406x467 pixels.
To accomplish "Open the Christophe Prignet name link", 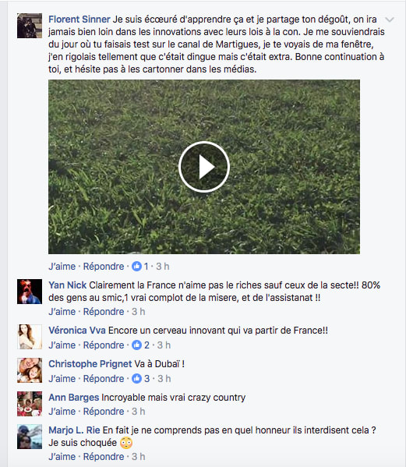I will click(90, 364).
